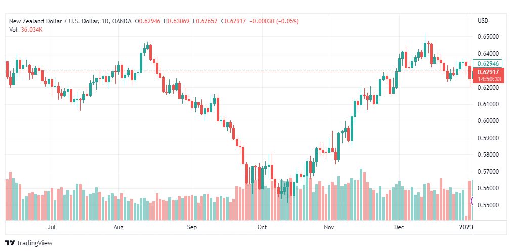Click the green-outlined 0.62946 price label
Image resolution: width=512 pixels, height=252 pixels.
click(487, 64)
